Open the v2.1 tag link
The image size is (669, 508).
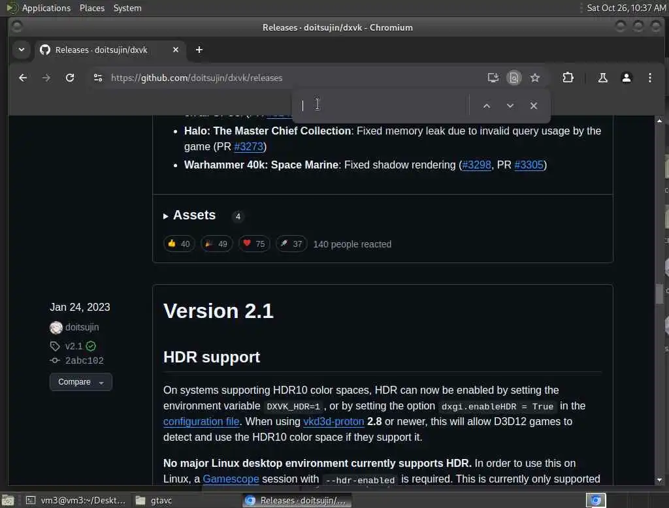pos(73,346)
